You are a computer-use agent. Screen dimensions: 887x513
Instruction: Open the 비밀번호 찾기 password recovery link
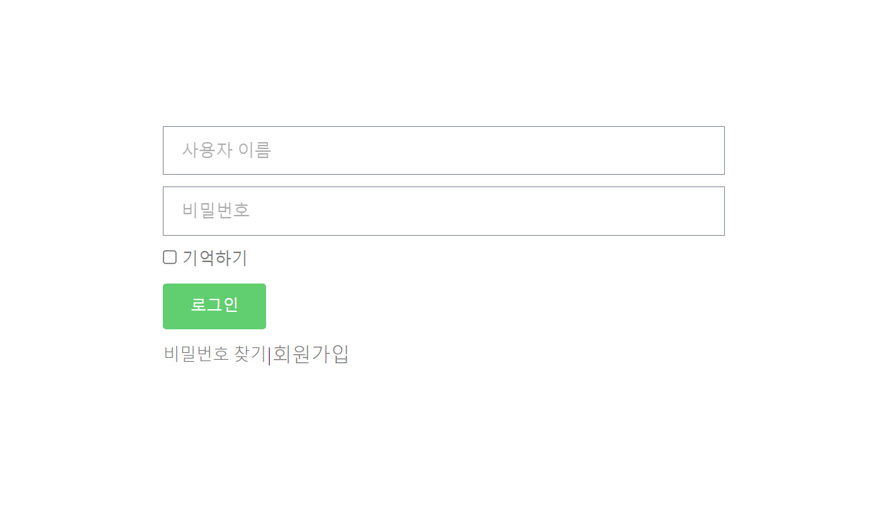tap(213, 354)
